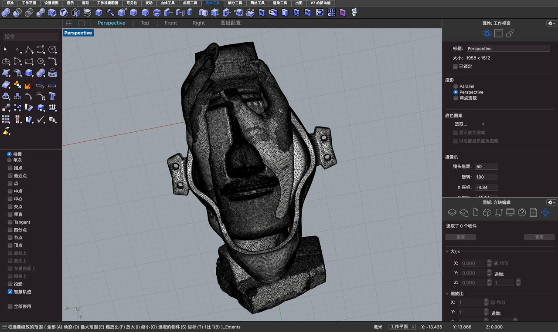Switch to the Right viewport tab

198,23
